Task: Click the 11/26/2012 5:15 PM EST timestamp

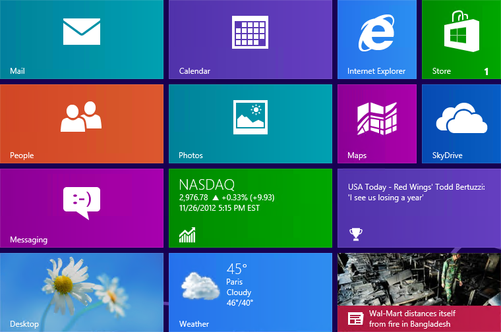Action: pos(220,208)
